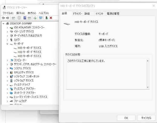Click the OK button
Viewport: 157px width, 123px height.
(126, 118)
